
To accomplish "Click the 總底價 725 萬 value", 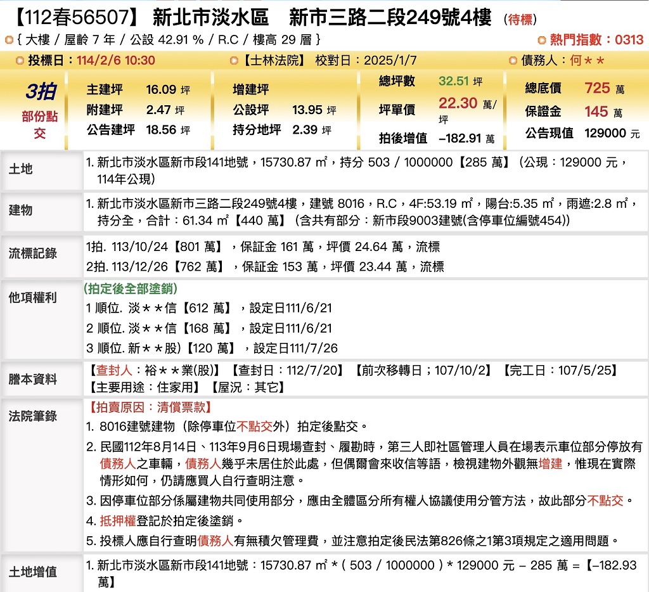I will 596,89.
